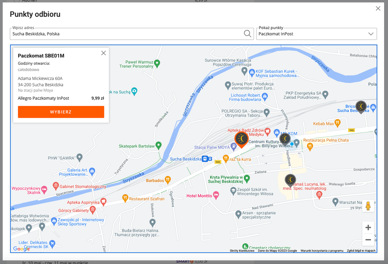Viewport: 388px width, 264px height.
Task: Click the Wypoczynkowy Skalnik lodging pin
Action: pos(44,190)
